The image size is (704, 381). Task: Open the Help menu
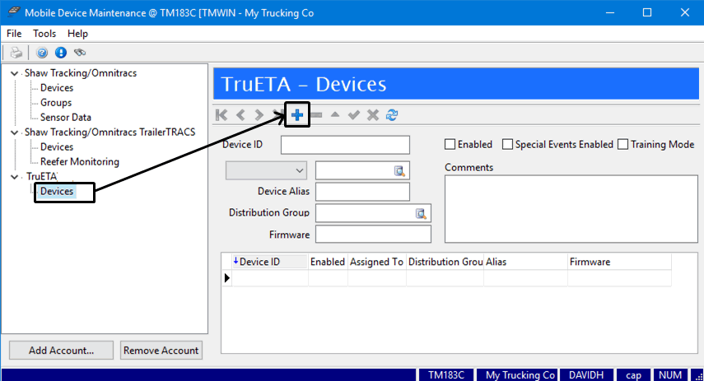pos(77,34)
